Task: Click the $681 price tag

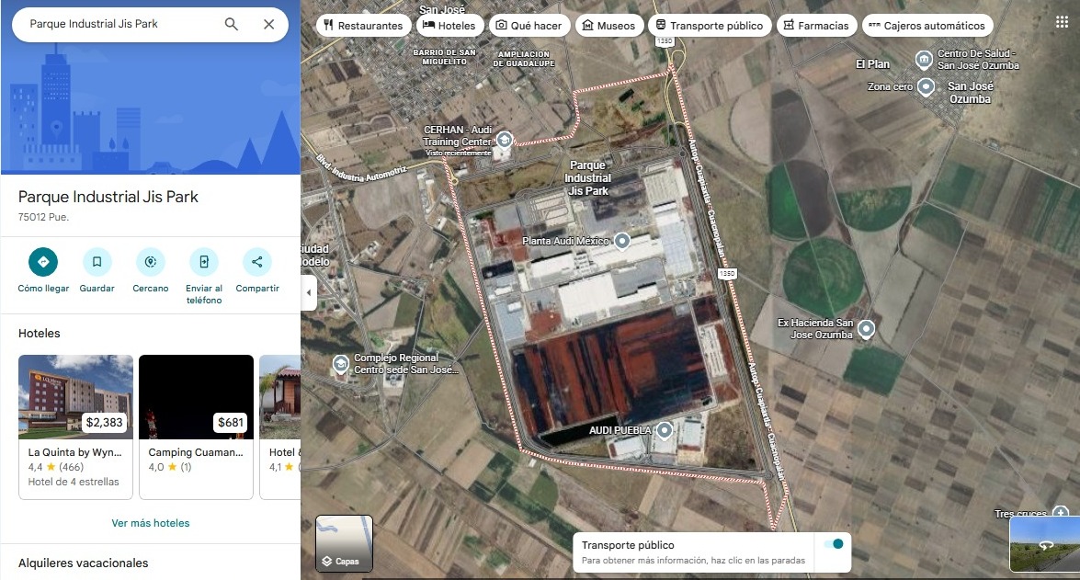Action: click(x=231, y=422)
